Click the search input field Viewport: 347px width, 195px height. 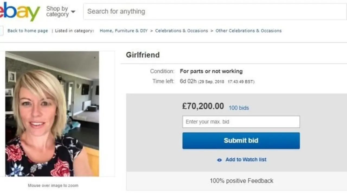tap(190, 11)
